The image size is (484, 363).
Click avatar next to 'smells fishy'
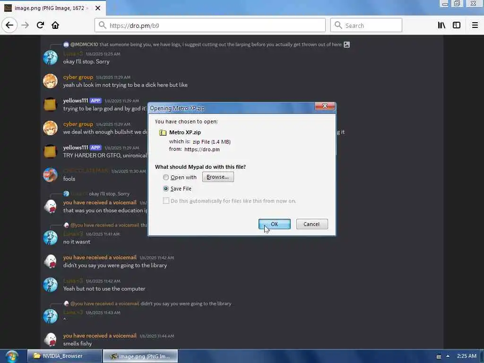point(50,339)
